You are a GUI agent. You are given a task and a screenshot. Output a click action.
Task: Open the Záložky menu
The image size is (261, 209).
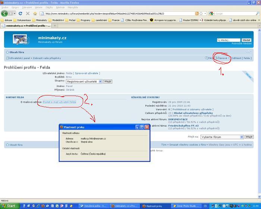(50, 7)
